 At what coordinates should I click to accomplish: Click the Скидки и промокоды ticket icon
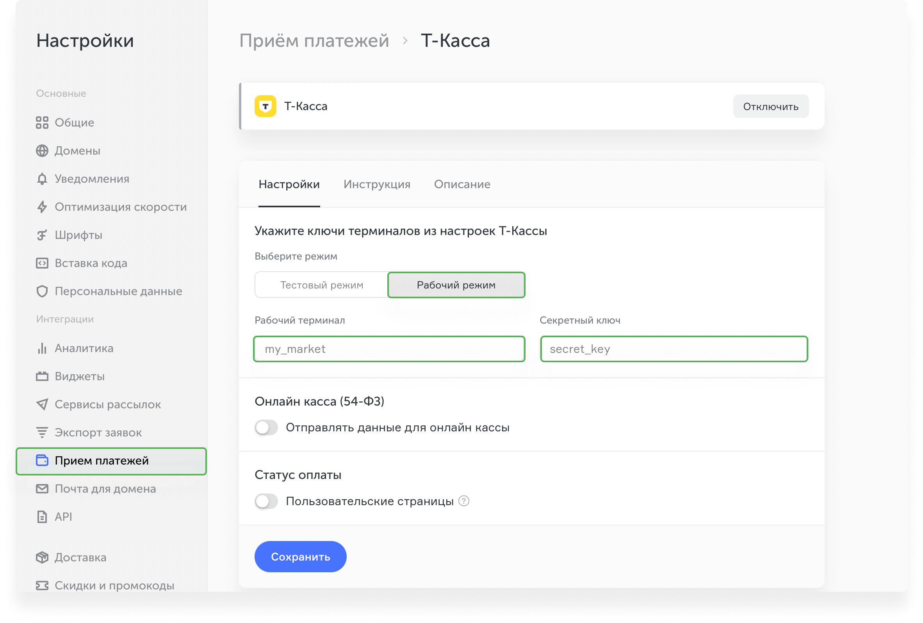(42, 586)
